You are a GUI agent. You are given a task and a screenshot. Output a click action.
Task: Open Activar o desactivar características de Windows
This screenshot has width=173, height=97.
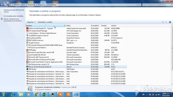(13, 20)
